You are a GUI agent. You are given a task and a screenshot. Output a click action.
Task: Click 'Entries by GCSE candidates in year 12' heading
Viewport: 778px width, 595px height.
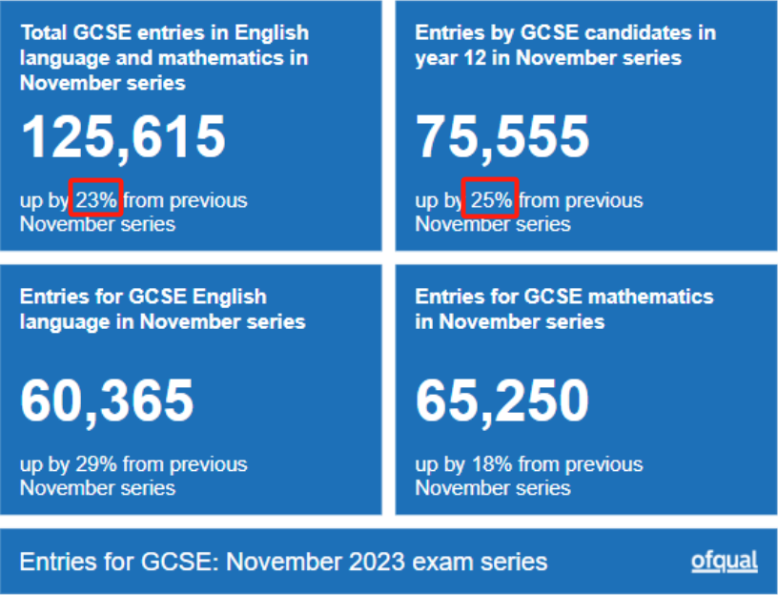point(565,45)
